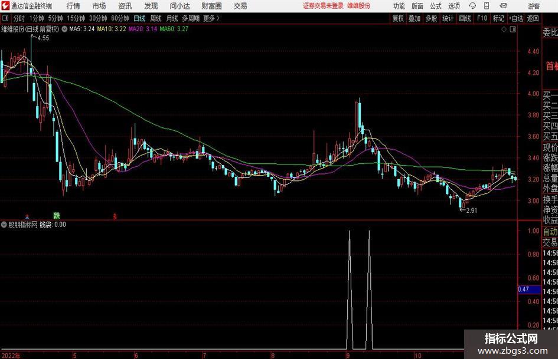Screen dimensions: 558x359
Task: Click the 2.91 low price label
Action: [472, 210]
